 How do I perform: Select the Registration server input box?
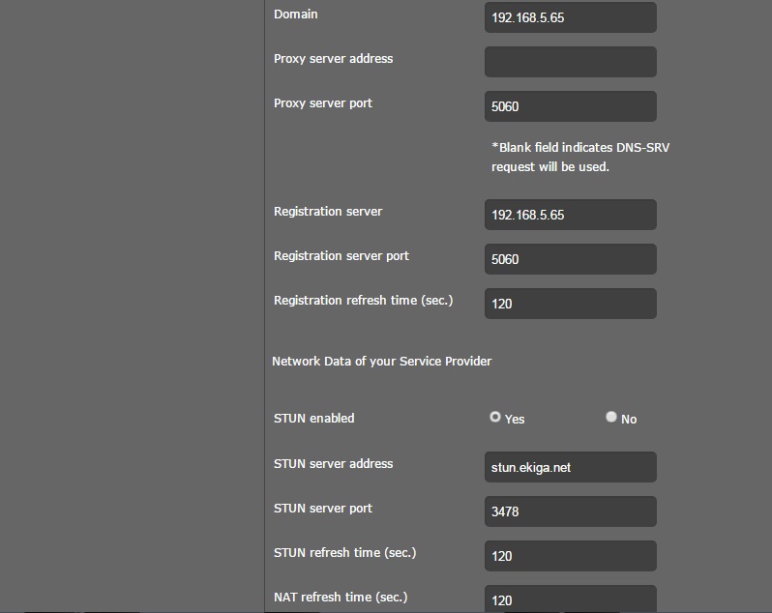[x=570, y=215]
